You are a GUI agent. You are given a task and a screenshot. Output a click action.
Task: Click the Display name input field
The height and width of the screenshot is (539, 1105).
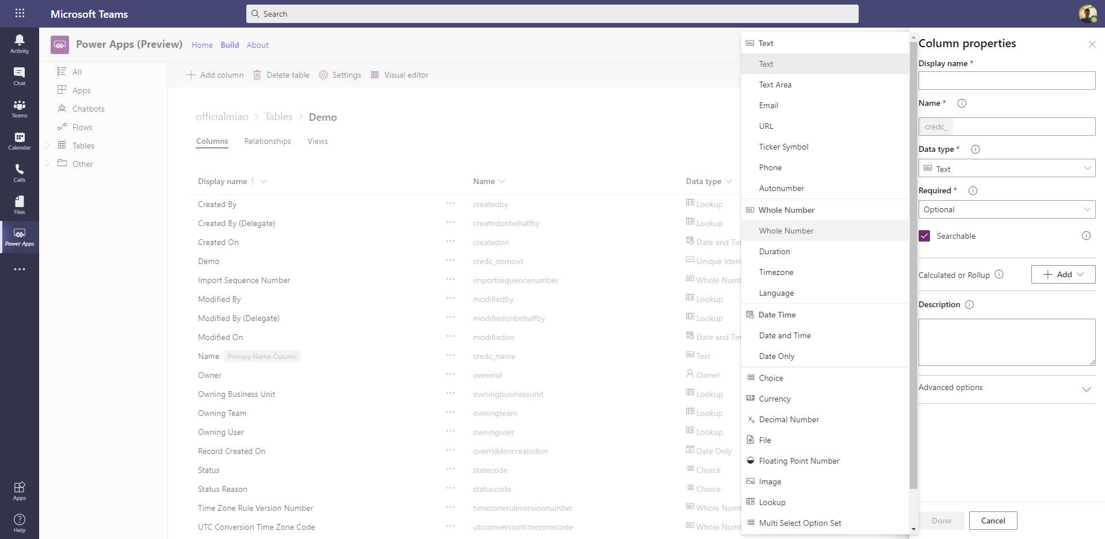pos(1007,81)
